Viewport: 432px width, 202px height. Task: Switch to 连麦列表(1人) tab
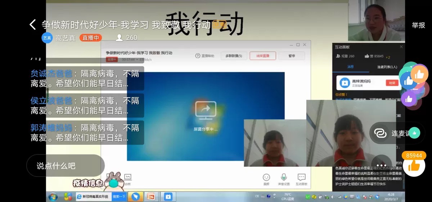[387, 67]
